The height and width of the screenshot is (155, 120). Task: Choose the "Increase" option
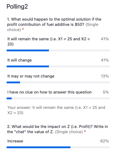coord(15,141)
